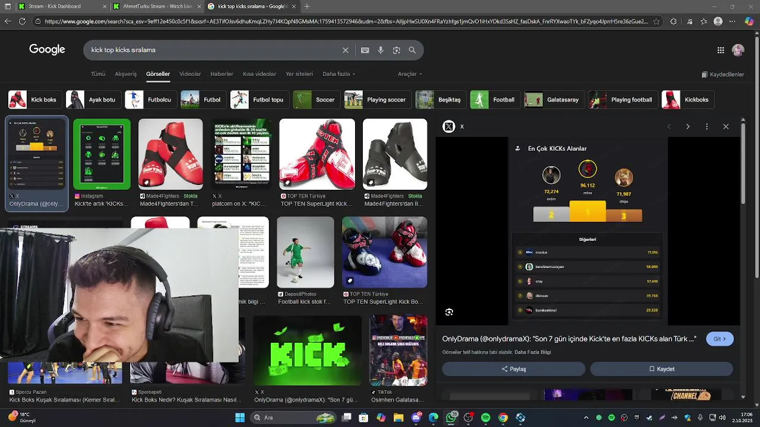Viewport: 760px width, 427px height.
Task: Search by image with Google Lens icon
Action: tap(396, 50)
